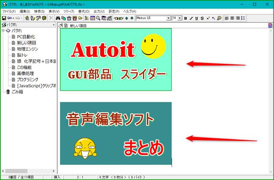Open the パクれ notebook selector dropdown

click(54, 25)
